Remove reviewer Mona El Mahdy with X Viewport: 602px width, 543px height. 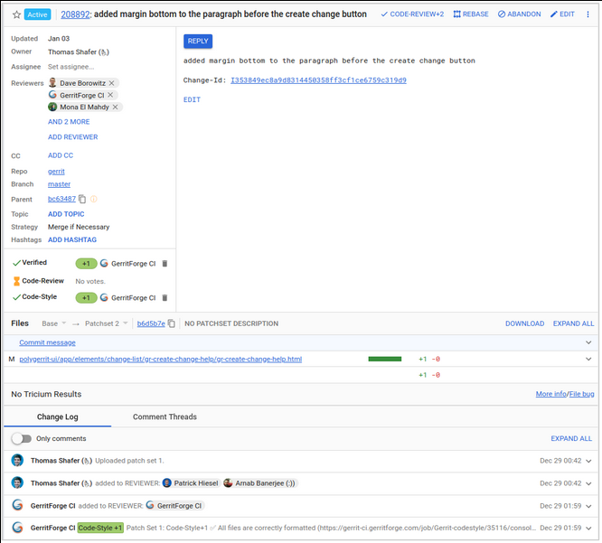pos(115,108)
